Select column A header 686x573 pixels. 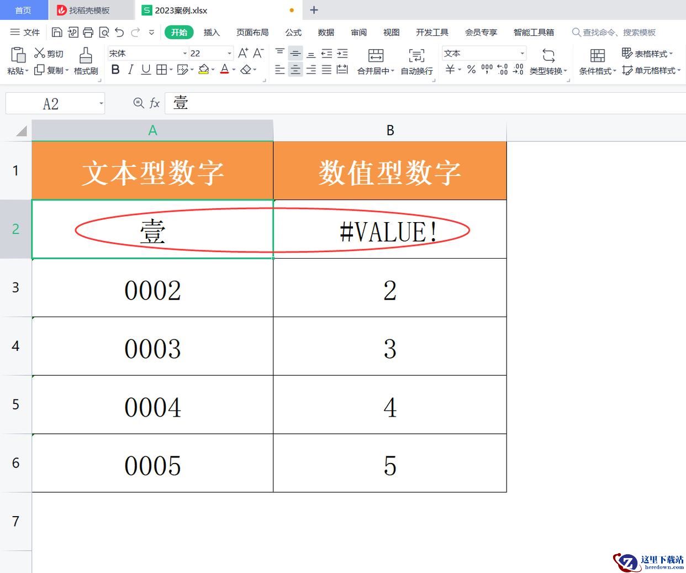[152, 130]
